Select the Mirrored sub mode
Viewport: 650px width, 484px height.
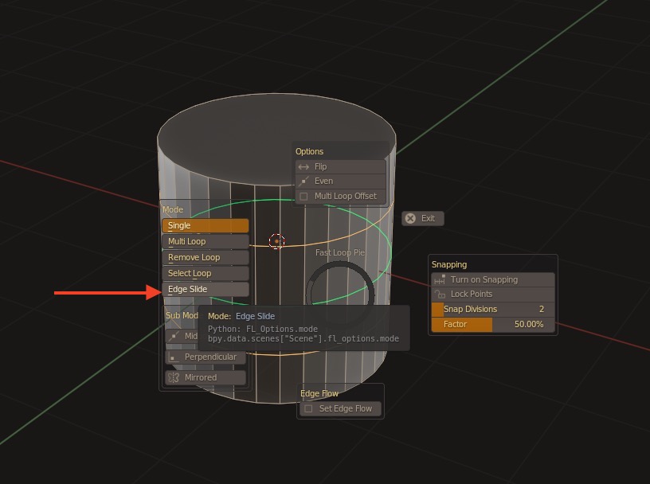[206, 377]
